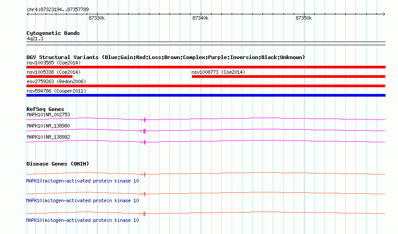
Task: Click the MAPK10|NM_138982 transcript label
Action: point(48,137)
